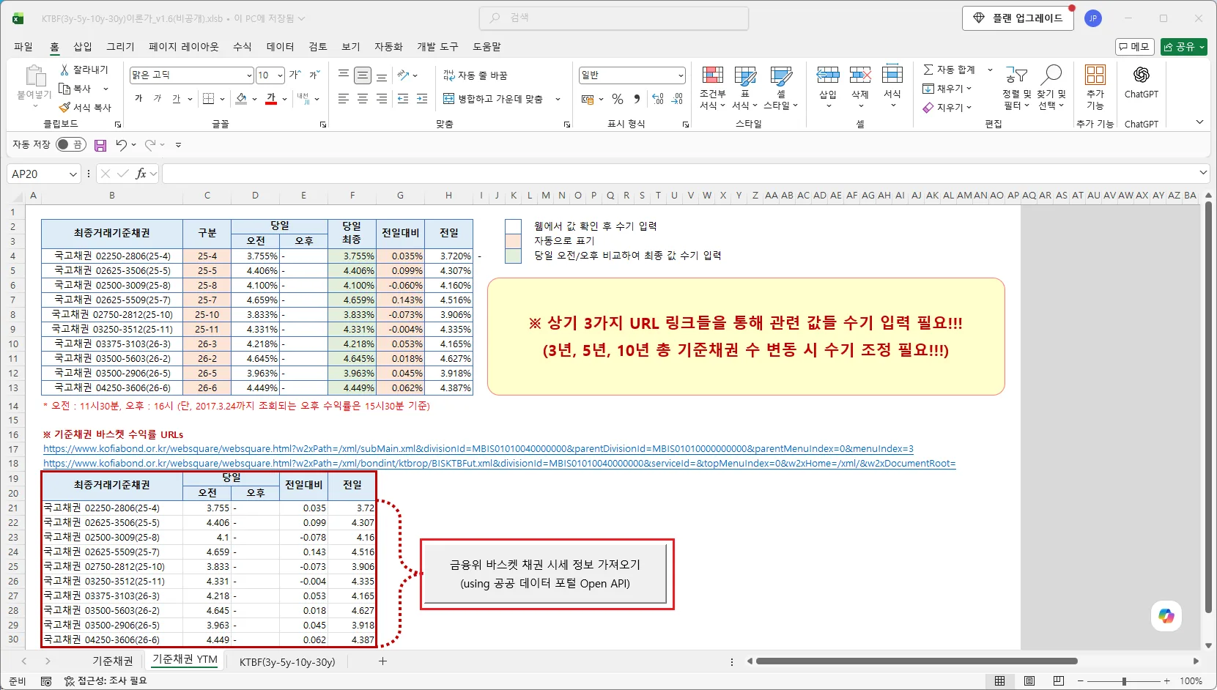Open Find and Select (찾기 및 선택)
The image size is (1217, 690).
pos(1051,88)
